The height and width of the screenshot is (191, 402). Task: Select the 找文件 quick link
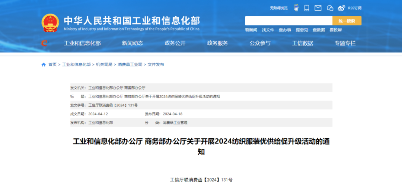tap(268, 30)
